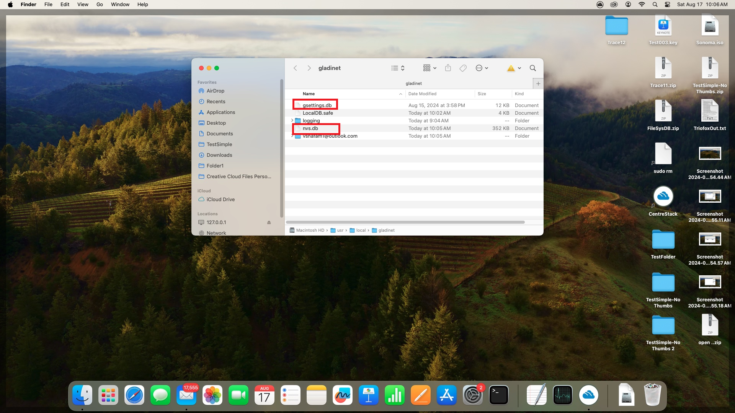Open the File menu

point(48,5)
